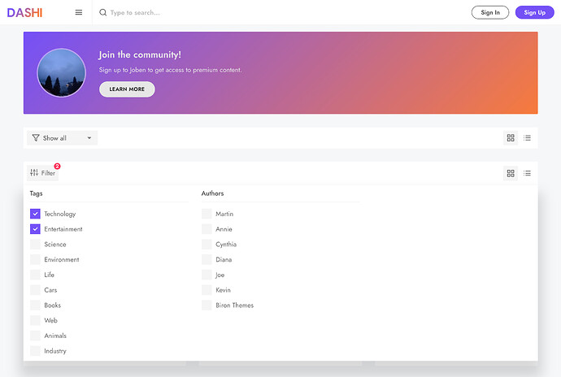Click the Authors section heading
The image size is (561, 377).
pos(212,193)
